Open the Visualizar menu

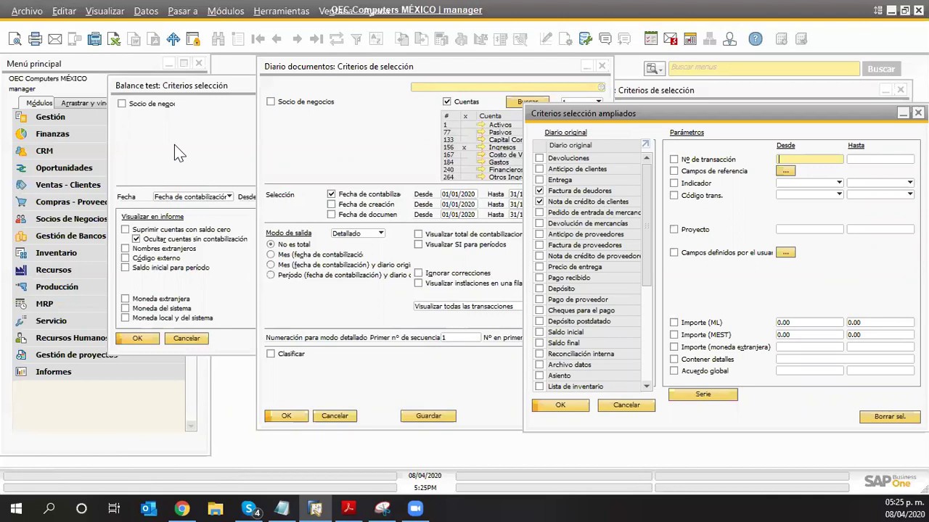point(105,12)
